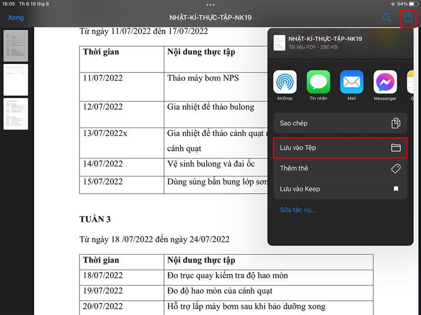The height and width of the screenshot is (315, 421).
Task: Open the search magnifying glass icon
Action: [x=387, y=17]
